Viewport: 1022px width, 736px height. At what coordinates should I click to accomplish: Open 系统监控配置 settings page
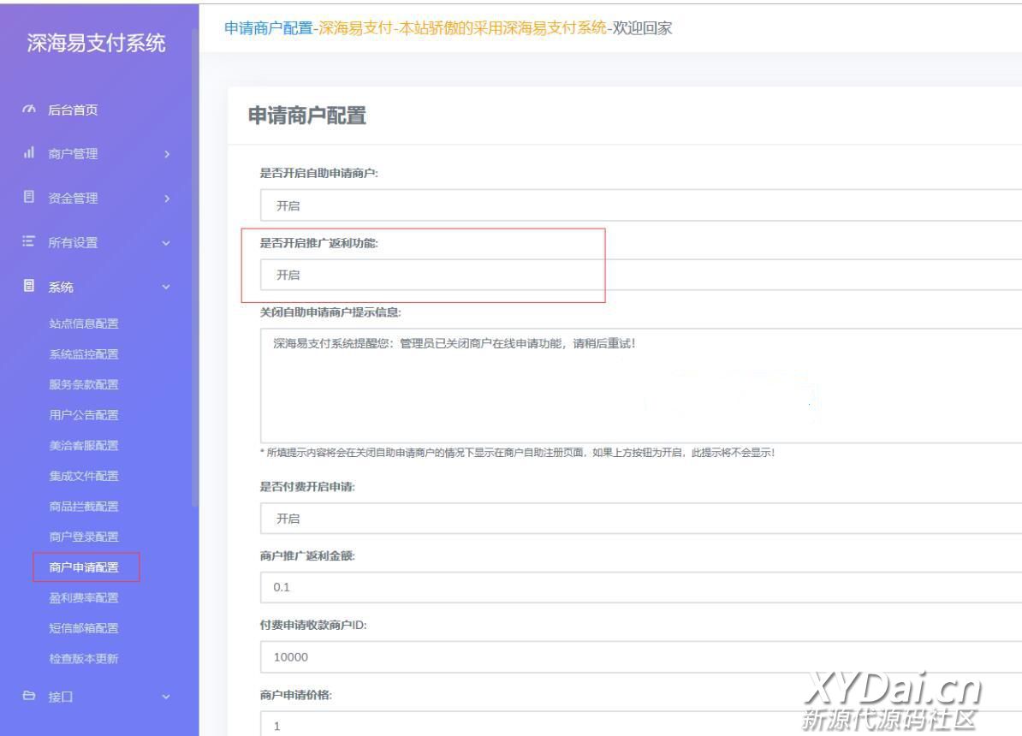[x=84, y=354]
